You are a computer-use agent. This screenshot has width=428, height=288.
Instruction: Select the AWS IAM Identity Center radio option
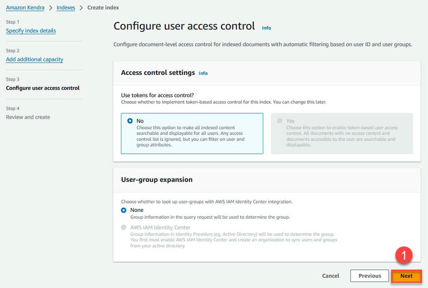coord(124,228)
